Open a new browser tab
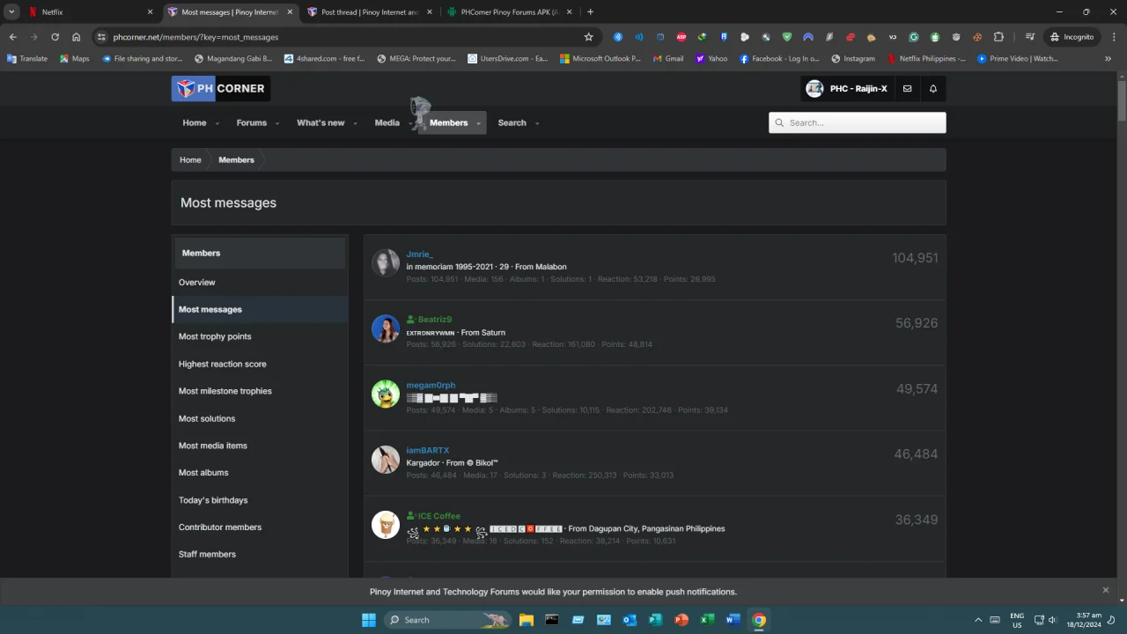The height and width of the screenshot is (634, 1127). click(x=590, y=12)
